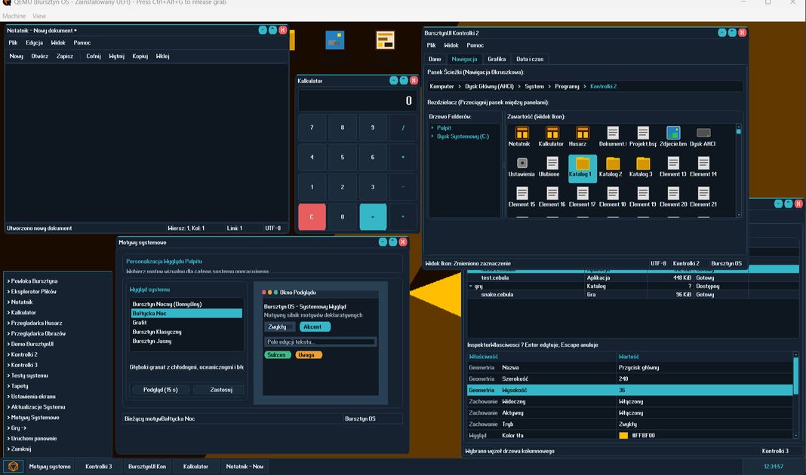Select the Element 16 file icon
The width and height of the screenshot is (806, 475).
[x=552, y=198]
